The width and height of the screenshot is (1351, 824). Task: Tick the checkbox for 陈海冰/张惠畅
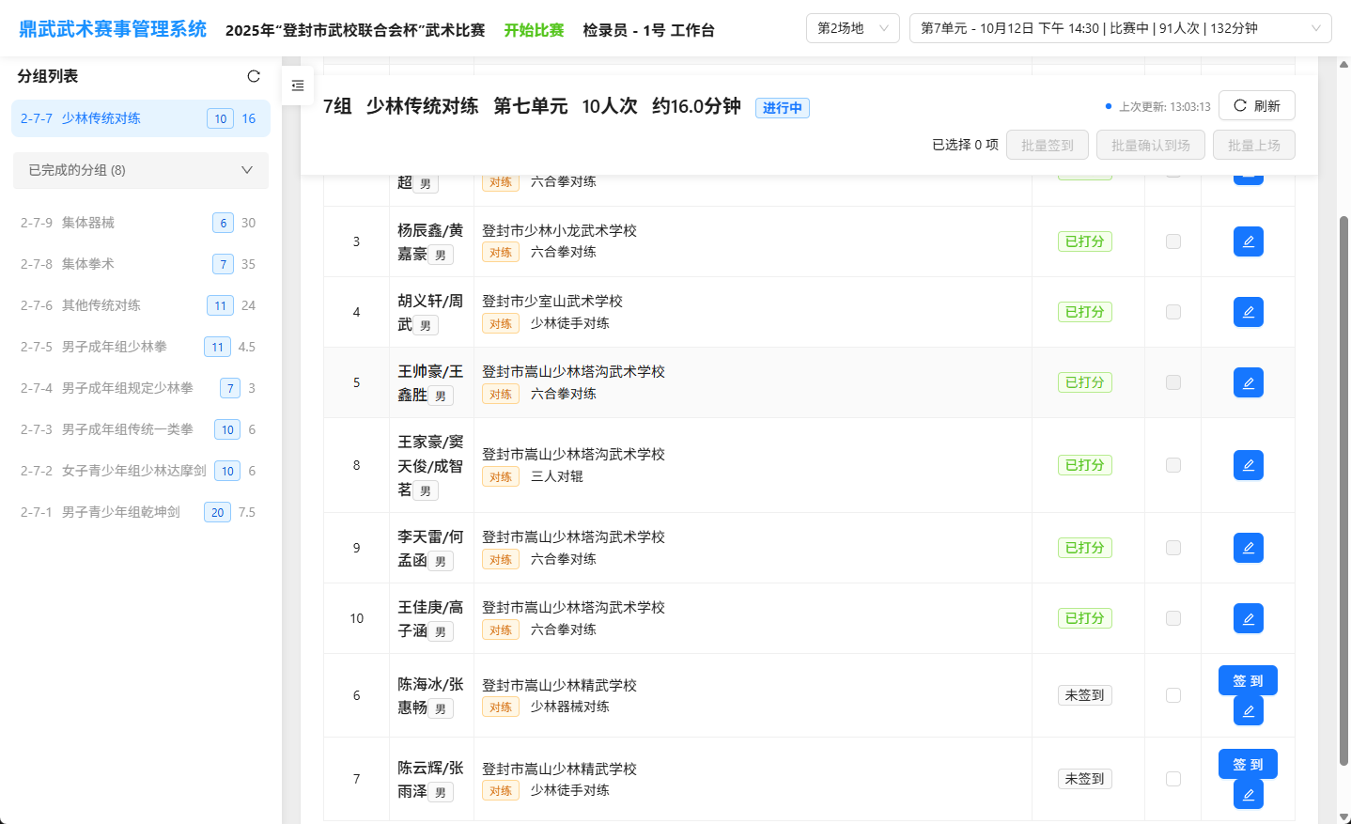pyautogui.click(x=1172, y=695)
